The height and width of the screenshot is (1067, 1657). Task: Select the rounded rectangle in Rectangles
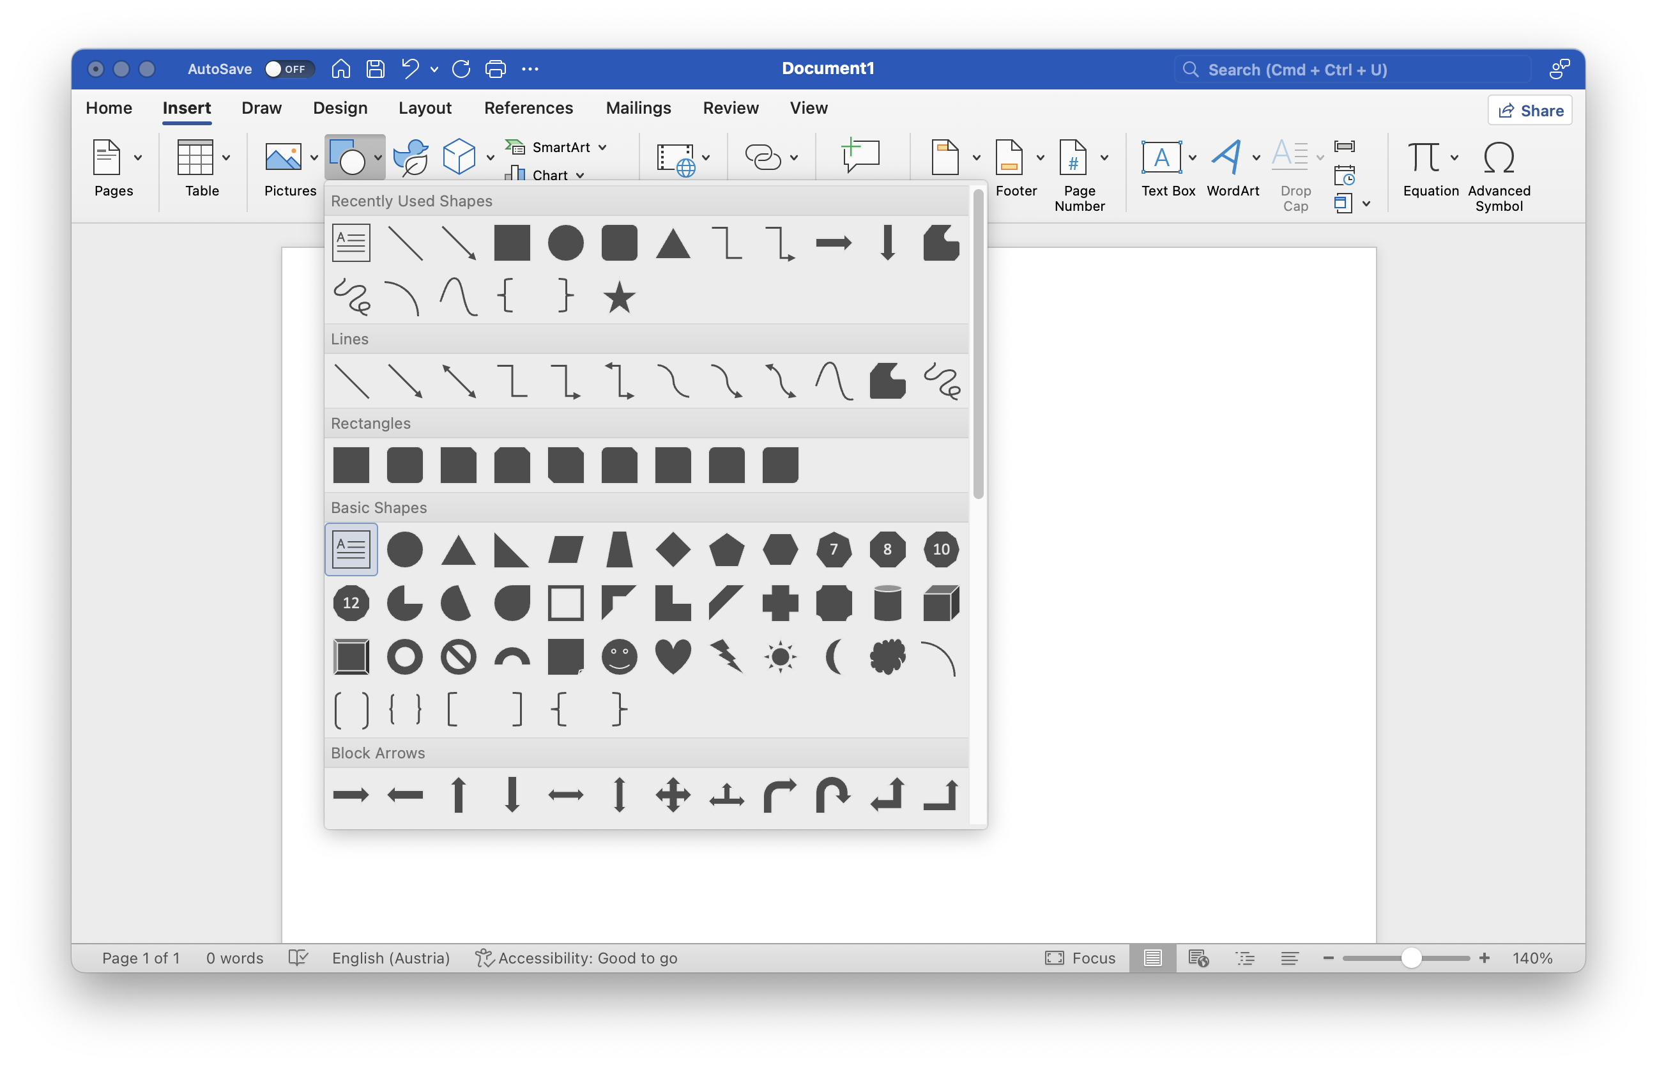coord(404,464)
